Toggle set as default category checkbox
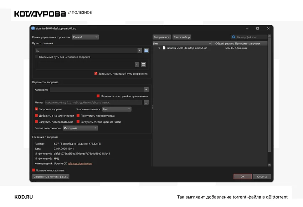Viewport: 303px width, 207px height. pyautogui.click(x=98, y=96)
